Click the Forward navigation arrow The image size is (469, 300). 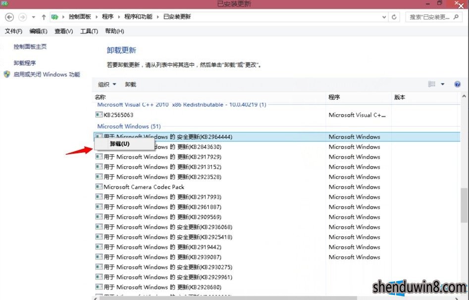tap(22, 17)
